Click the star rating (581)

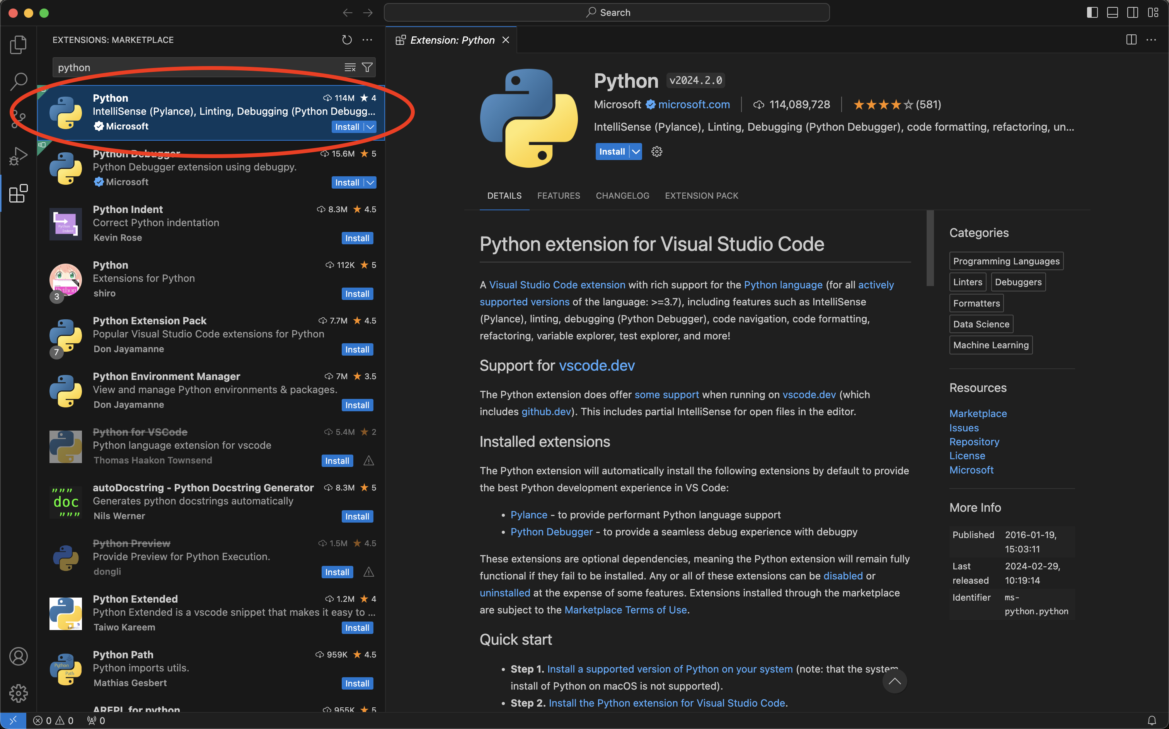896,105
